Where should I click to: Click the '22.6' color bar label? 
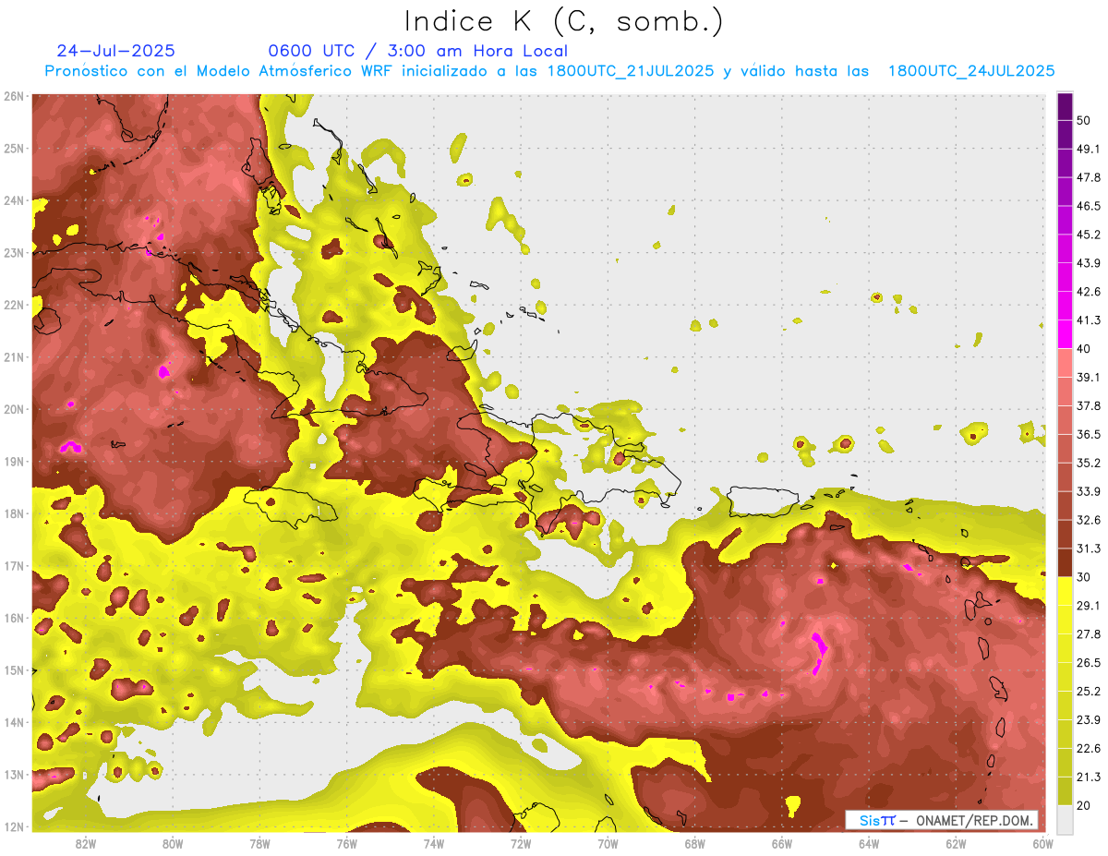pyautogui.click(x=1088, y=749)
